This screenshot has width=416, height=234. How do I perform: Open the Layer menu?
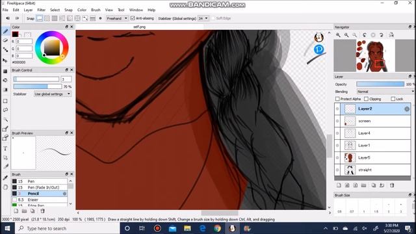28,10
